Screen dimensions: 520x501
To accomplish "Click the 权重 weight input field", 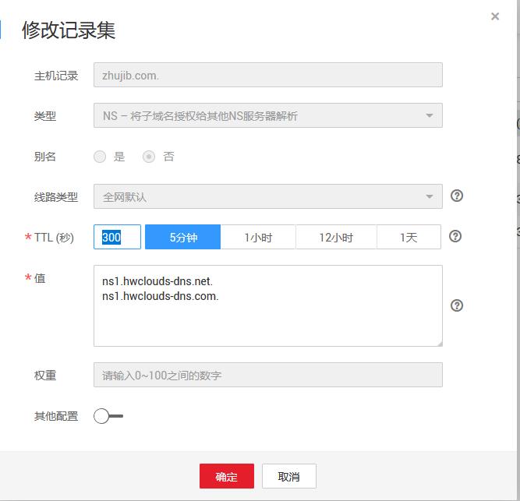I will point(267,375).
